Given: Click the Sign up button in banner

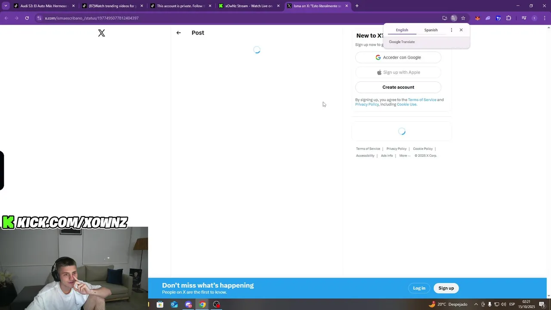Looking at the screenshot, I should click(446, 288).
